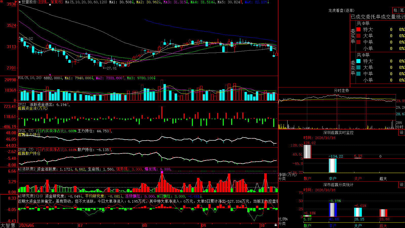Click the blue 中户 bar showing 42.88
Viewport: 405px width, 228px height.
click(x=333, y=210)
